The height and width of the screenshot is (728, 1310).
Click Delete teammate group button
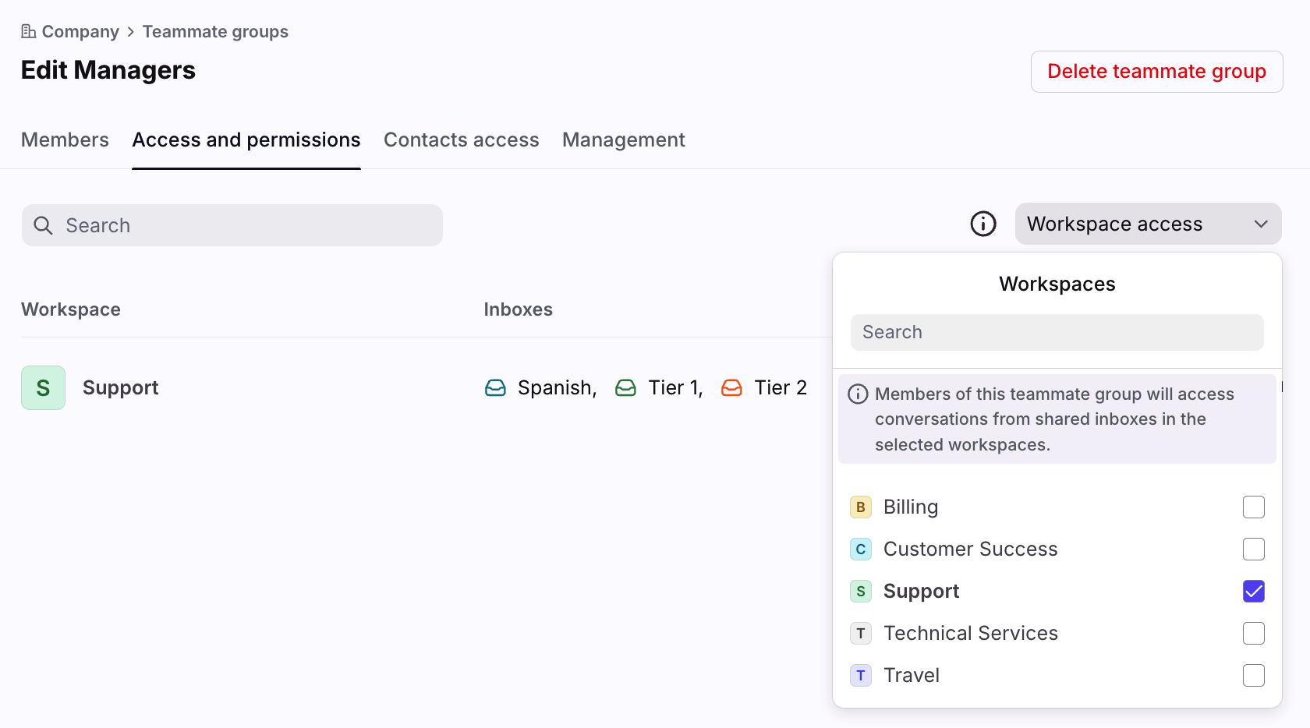tap(1156, 72)
